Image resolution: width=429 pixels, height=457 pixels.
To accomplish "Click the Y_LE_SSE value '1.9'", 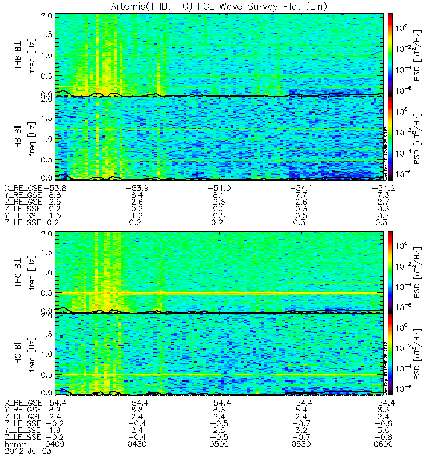I will 55,431.
